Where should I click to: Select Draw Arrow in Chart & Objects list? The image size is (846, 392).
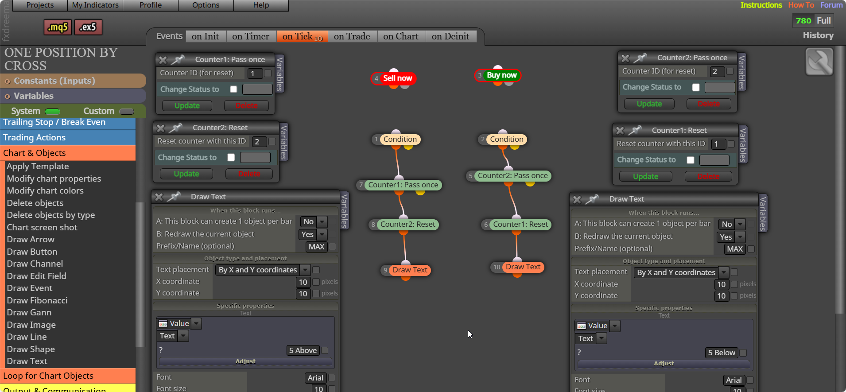31,240
